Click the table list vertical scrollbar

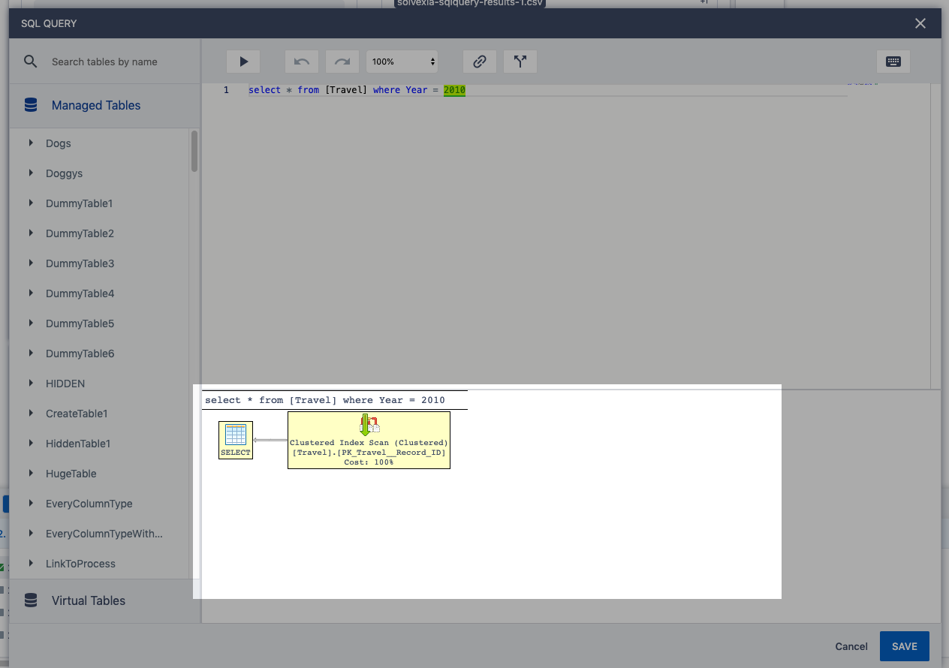pyautogui.click(x=194, y=152)
